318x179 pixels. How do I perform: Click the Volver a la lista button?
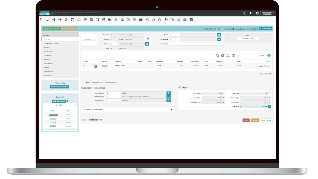(266, 120)
